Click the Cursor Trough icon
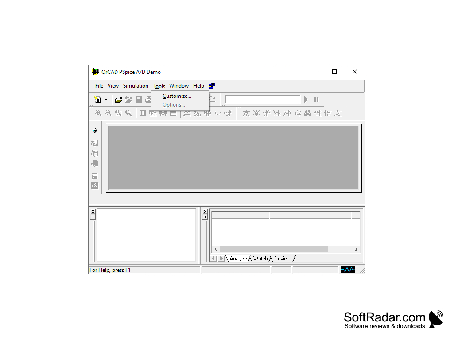 pyautogui.click(x=256, y=113)
